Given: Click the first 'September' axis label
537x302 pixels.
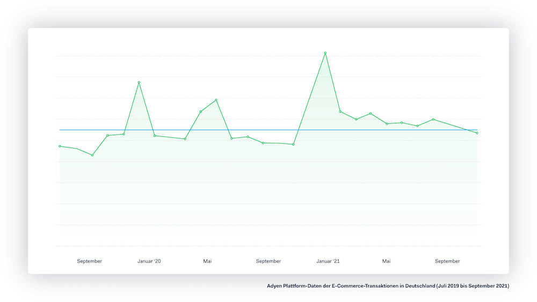Looking at the screenshot, I should coord(89,261).
